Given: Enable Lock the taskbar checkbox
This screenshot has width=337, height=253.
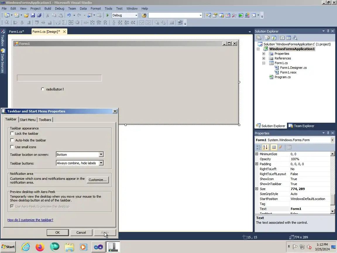Looking at the screenshot, I should (x=12, y=134).
